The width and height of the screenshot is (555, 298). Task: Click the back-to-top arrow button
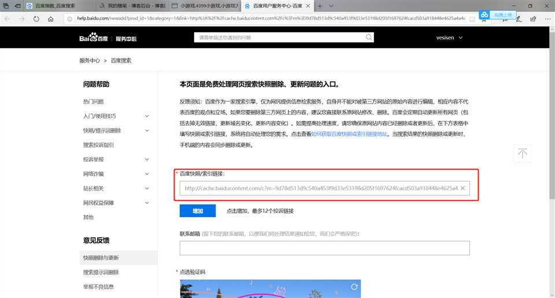(x=523, y=153)
